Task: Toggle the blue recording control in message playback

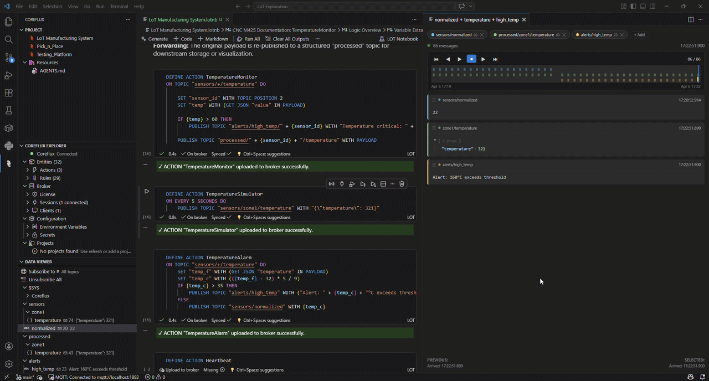Action: point(471,59)
